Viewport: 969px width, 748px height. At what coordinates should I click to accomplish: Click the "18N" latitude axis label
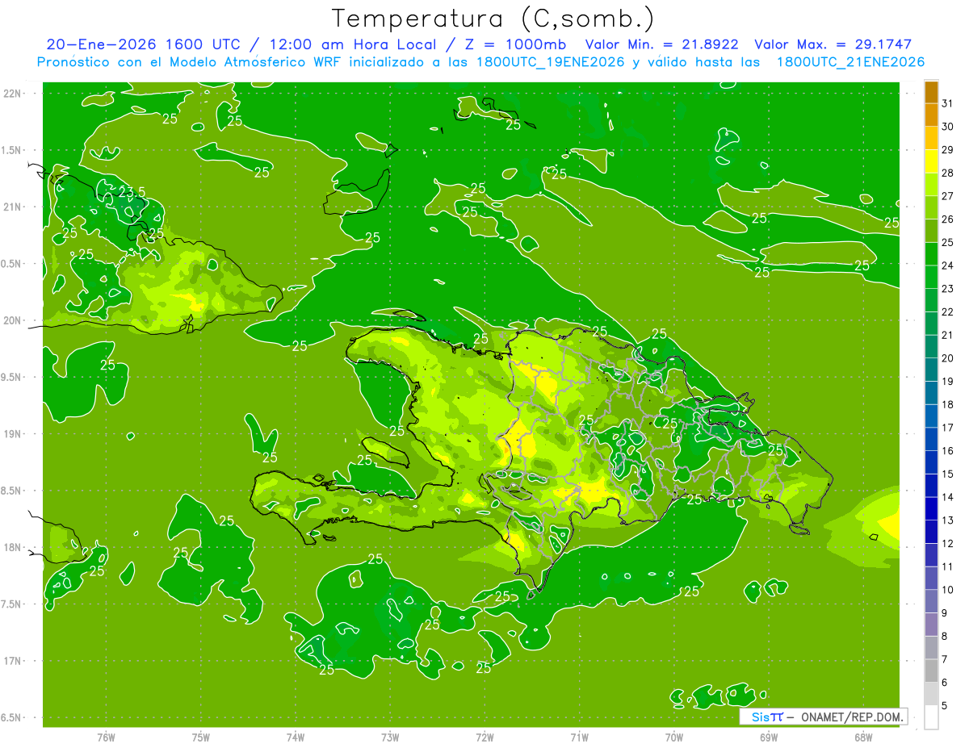[x=11, y=547]
